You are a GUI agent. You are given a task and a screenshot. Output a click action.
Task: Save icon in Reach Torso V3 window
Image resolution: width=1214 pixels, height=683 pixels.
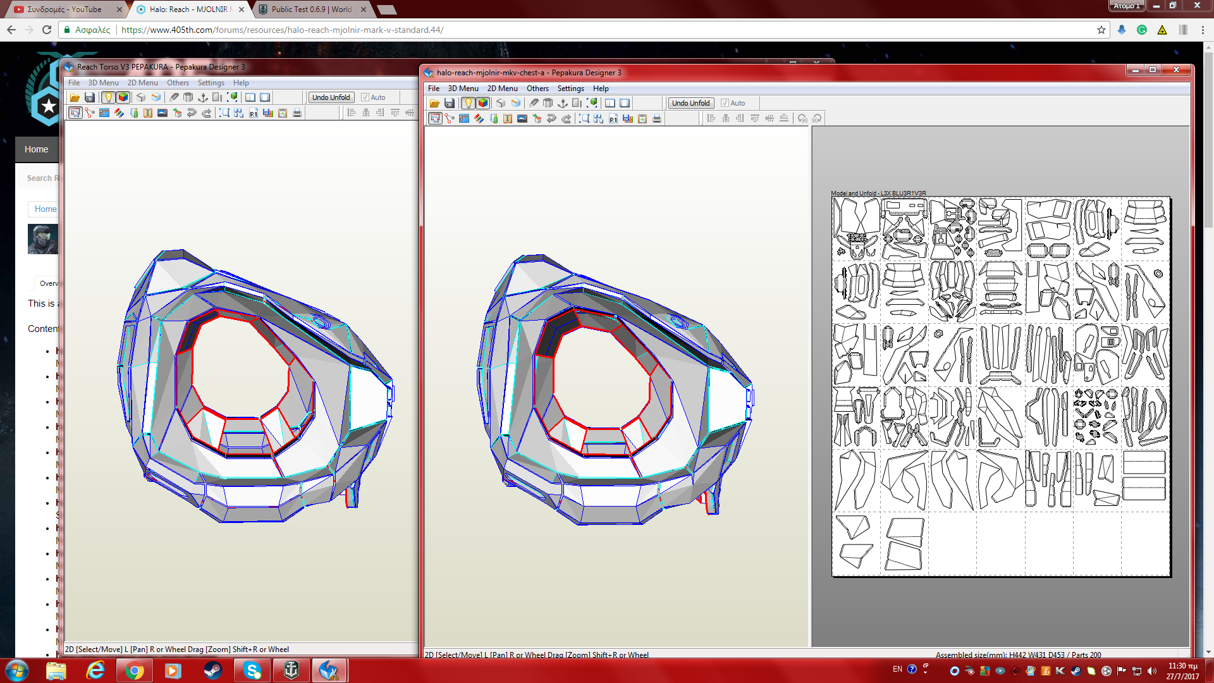90,97
